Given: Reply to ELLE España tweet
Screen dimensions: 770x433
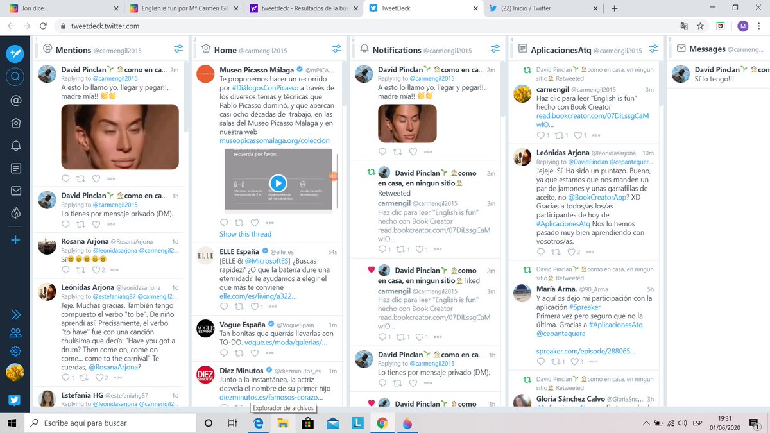Looking at the screenshot, I should click(223, 307).
